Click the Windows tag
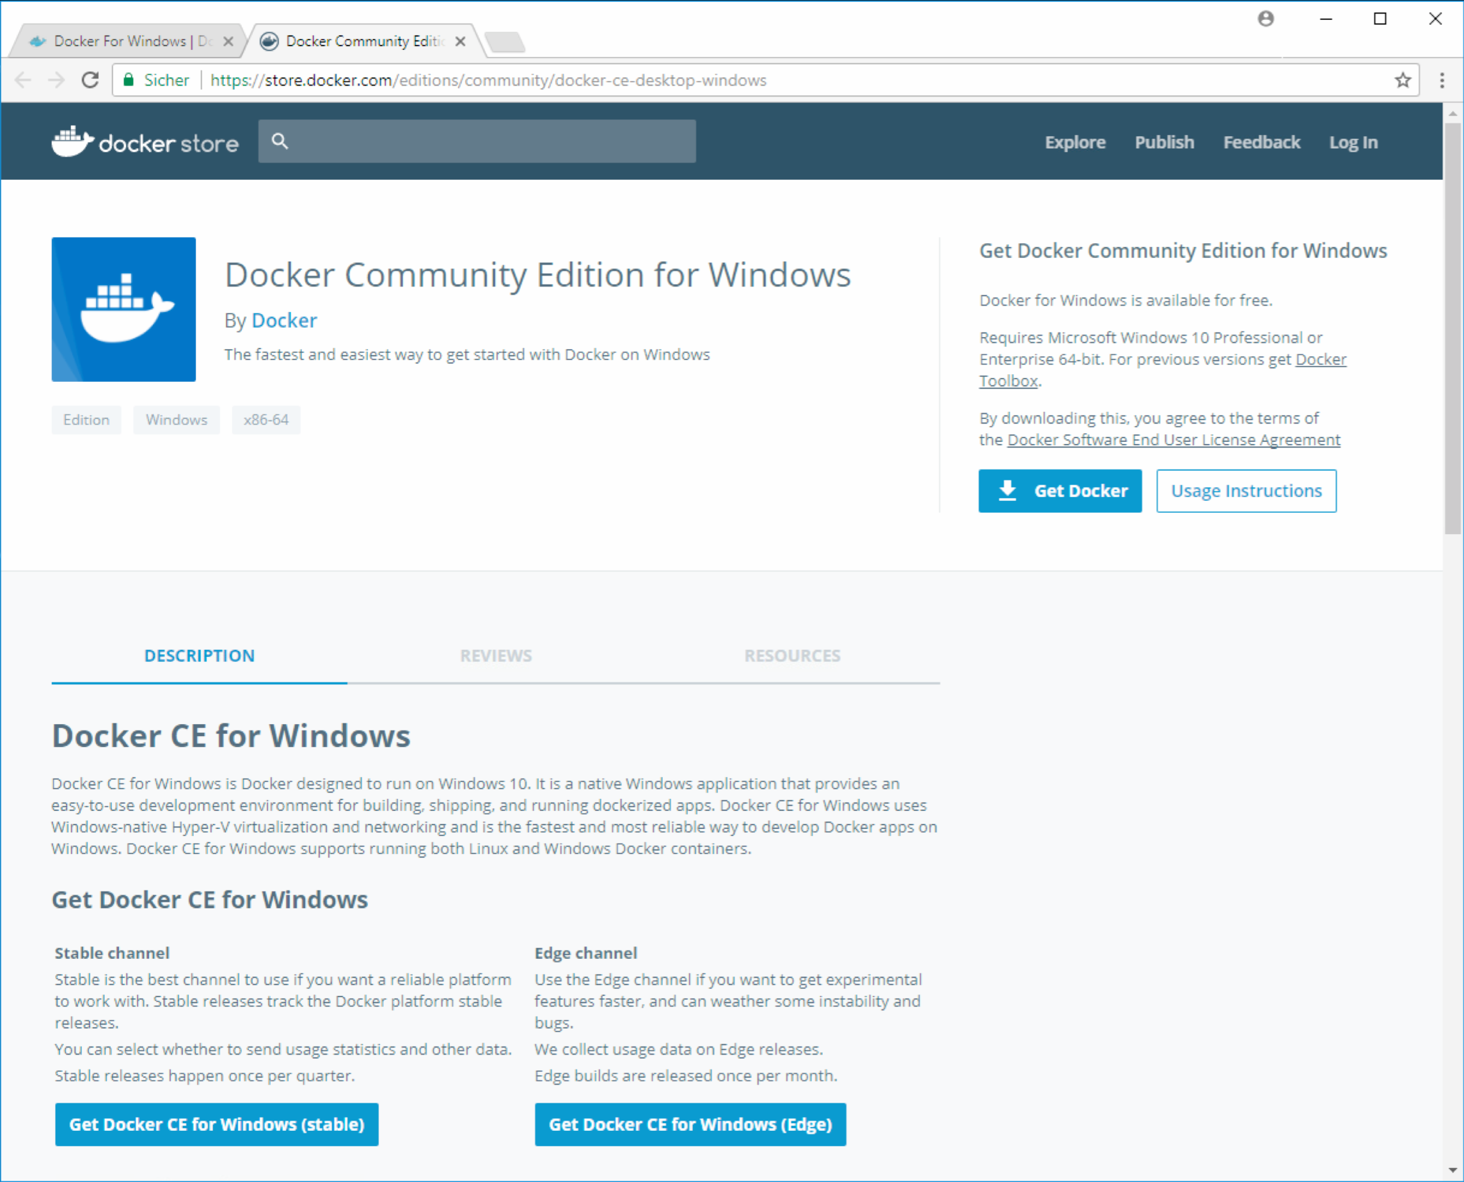The image size is (1464, 1182). point(177,420)
